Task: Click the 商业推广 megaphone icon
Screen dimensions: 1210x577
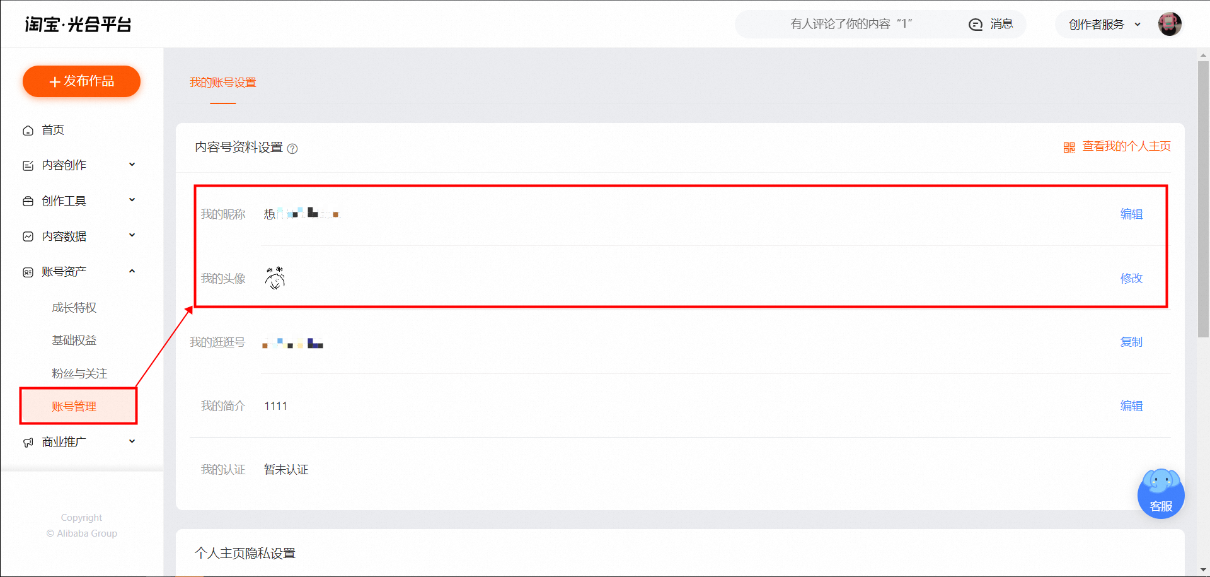Action: pyautogui.click(x=28, y=443)
